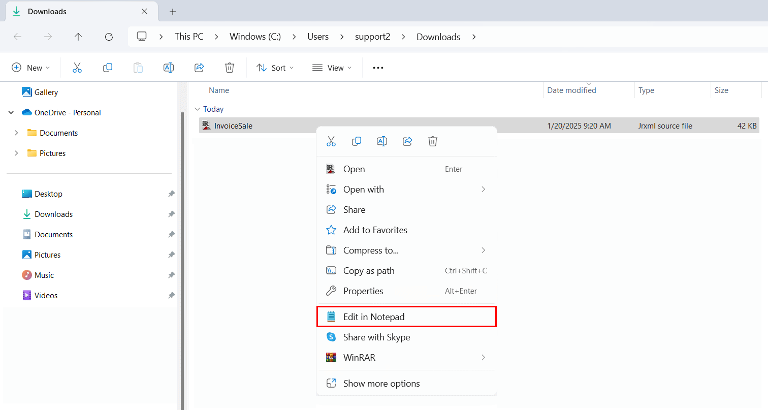768x410 pixels.
Task: Open the See more ellipsis menu
Action: click(378, 68)
